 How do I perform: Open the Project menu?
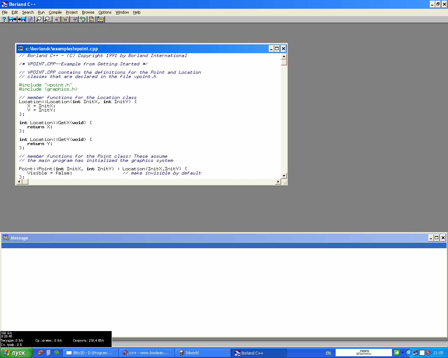click(x=72, y=12)
